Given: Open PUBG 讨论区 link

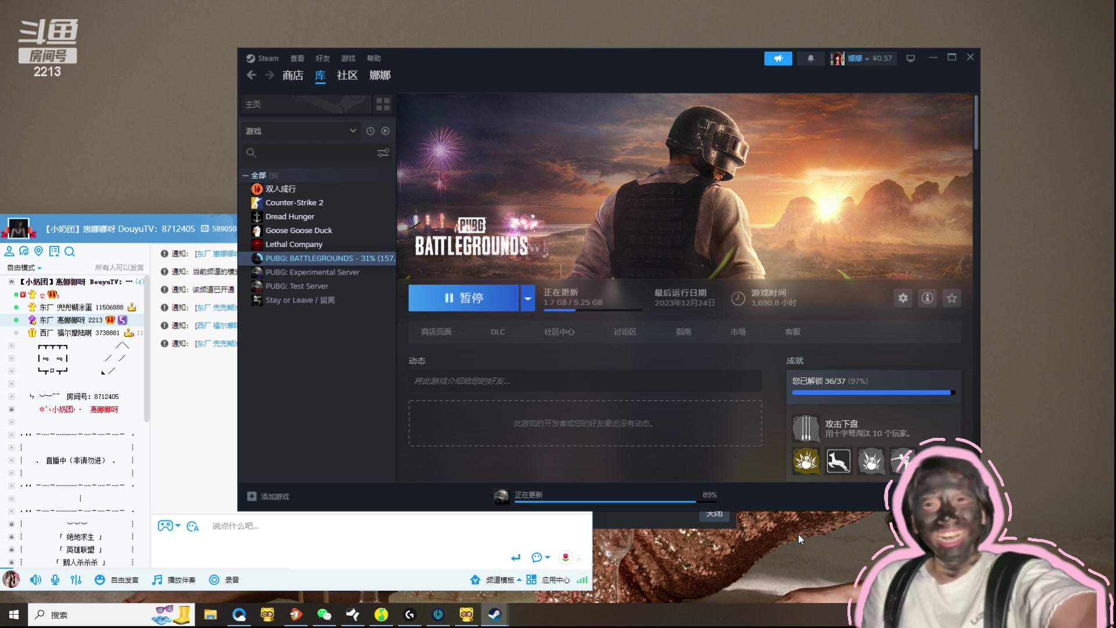Looking at the screenshot, I should (x=625, y=331).
